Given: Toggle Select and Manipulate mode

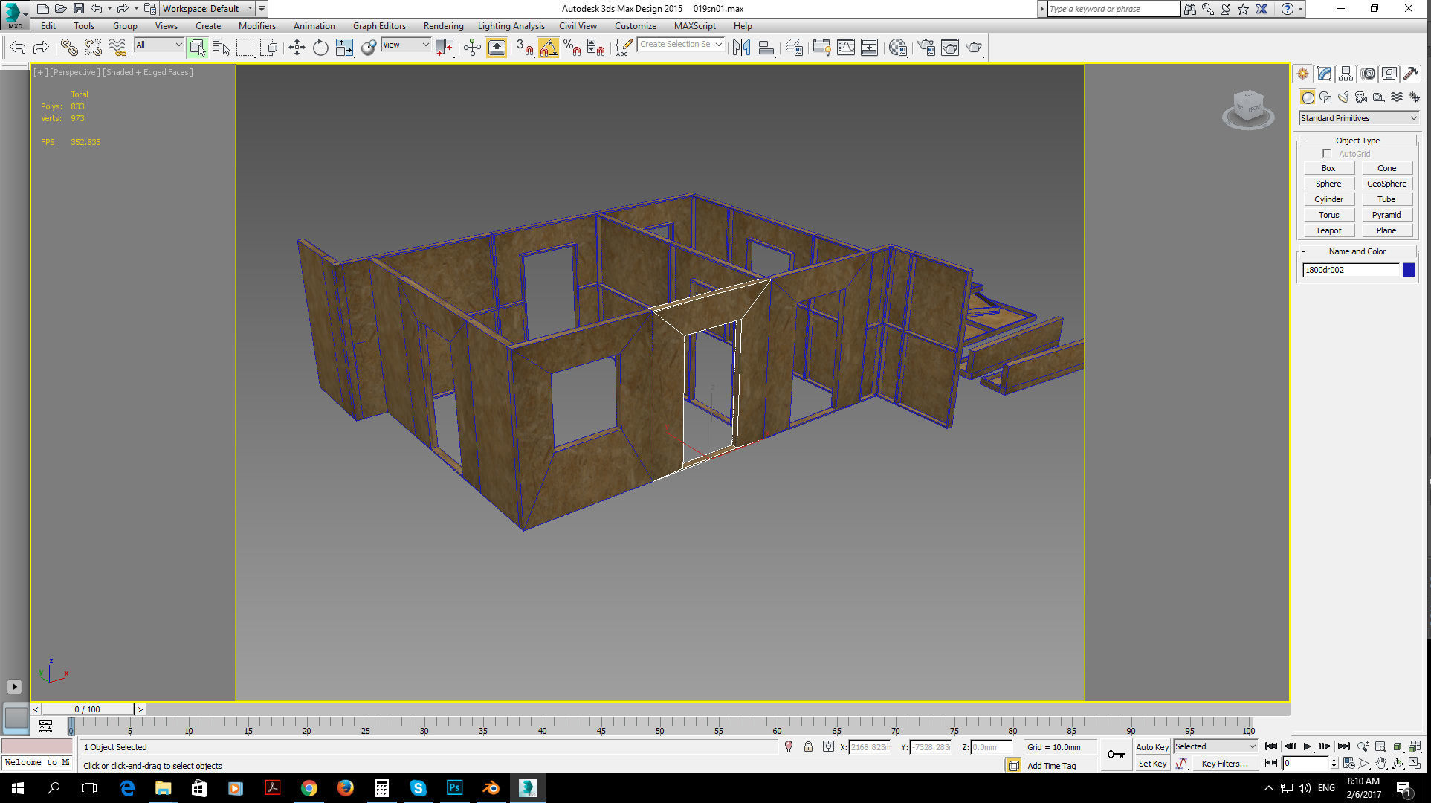Looking at the screenshot, I should click(x=472, y=48).
